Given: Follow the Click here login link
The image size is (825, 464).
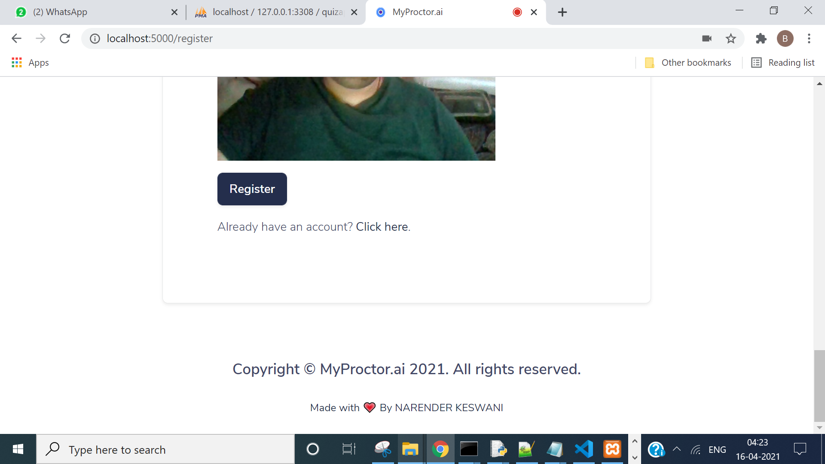Looking at the screenshot, I should (382, 227).
